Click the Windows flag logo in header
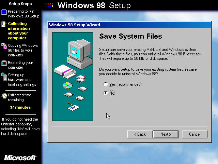 click(49, 5)
